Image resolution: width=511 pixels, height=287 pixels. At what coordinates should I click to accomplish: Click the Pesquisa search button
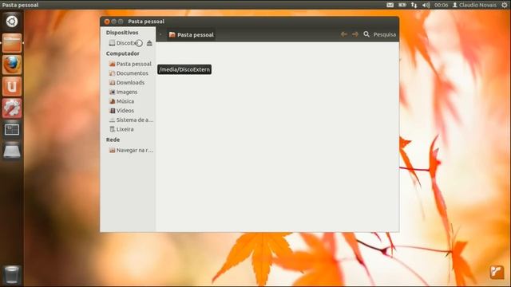380,34
